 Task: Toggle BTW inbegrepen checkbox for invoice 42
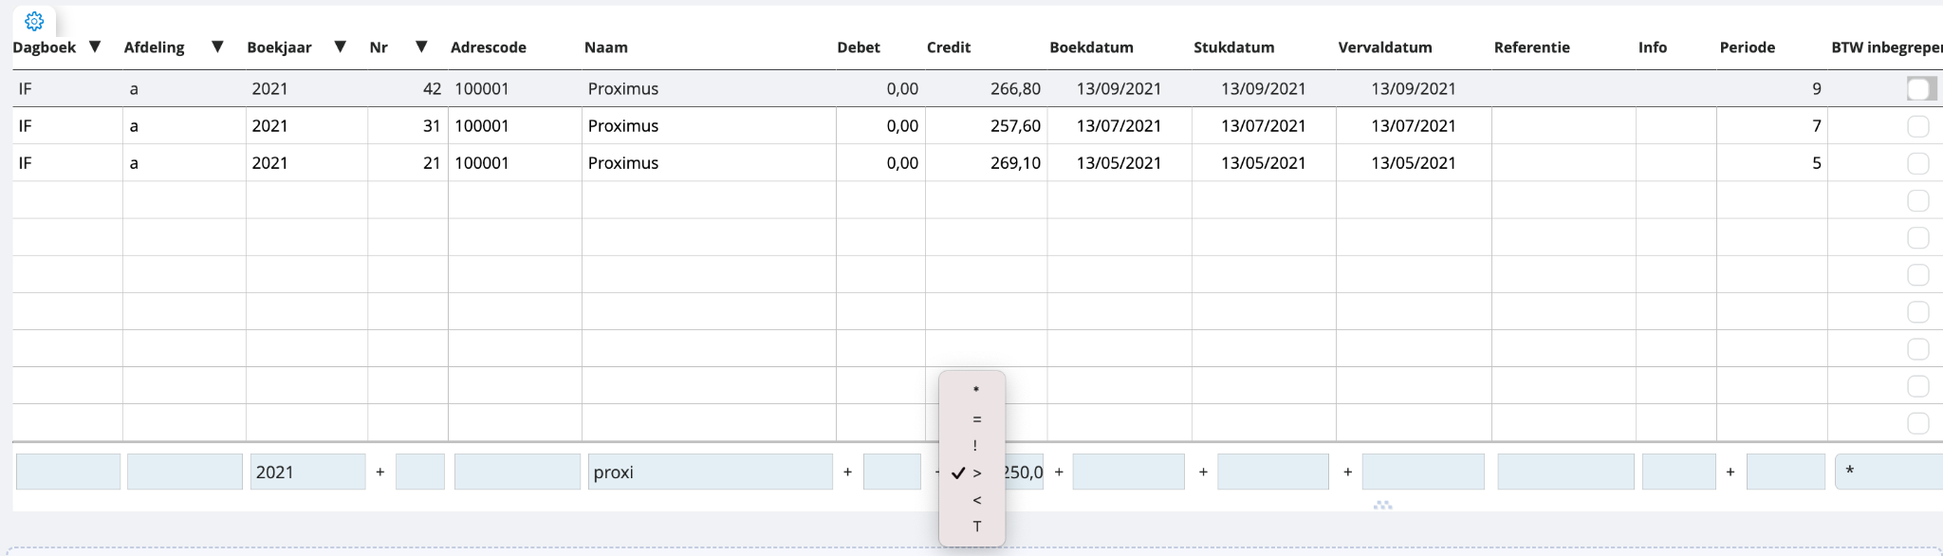point(1919,89)
